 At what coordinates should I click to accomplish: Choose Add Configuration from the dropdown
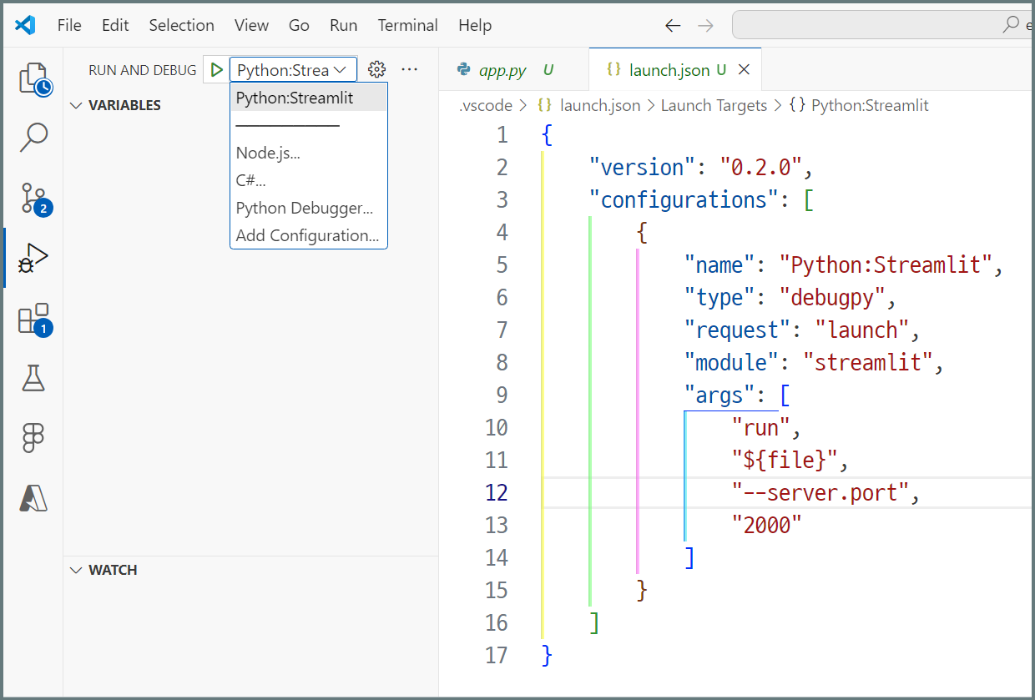pos(308,235)
